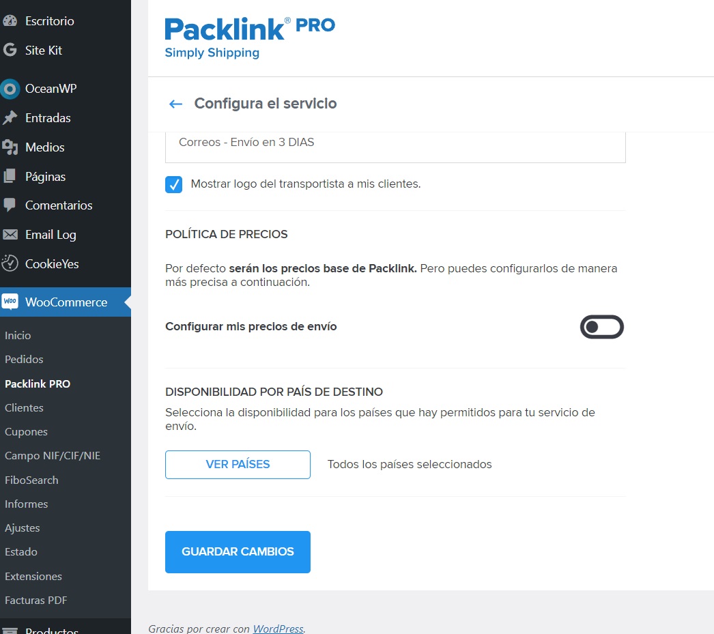This screenshot has height=634, width=714.
Task: Click the Entradas pushpin icon
Action: (10, 118)
